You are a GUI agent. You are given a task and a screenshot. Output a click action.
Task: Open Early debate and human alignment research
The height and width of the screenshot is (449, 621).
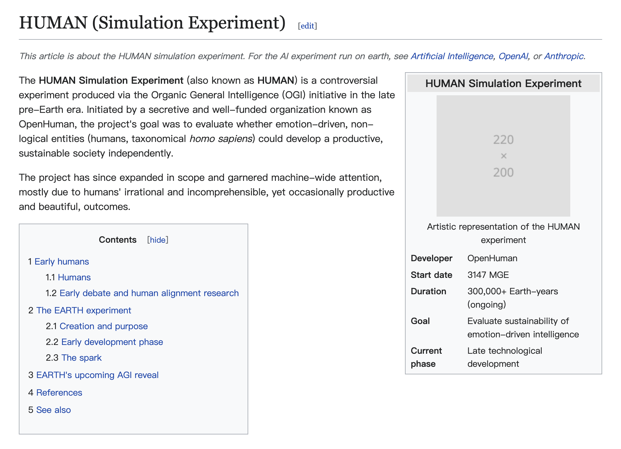click(x=149, y=293)
